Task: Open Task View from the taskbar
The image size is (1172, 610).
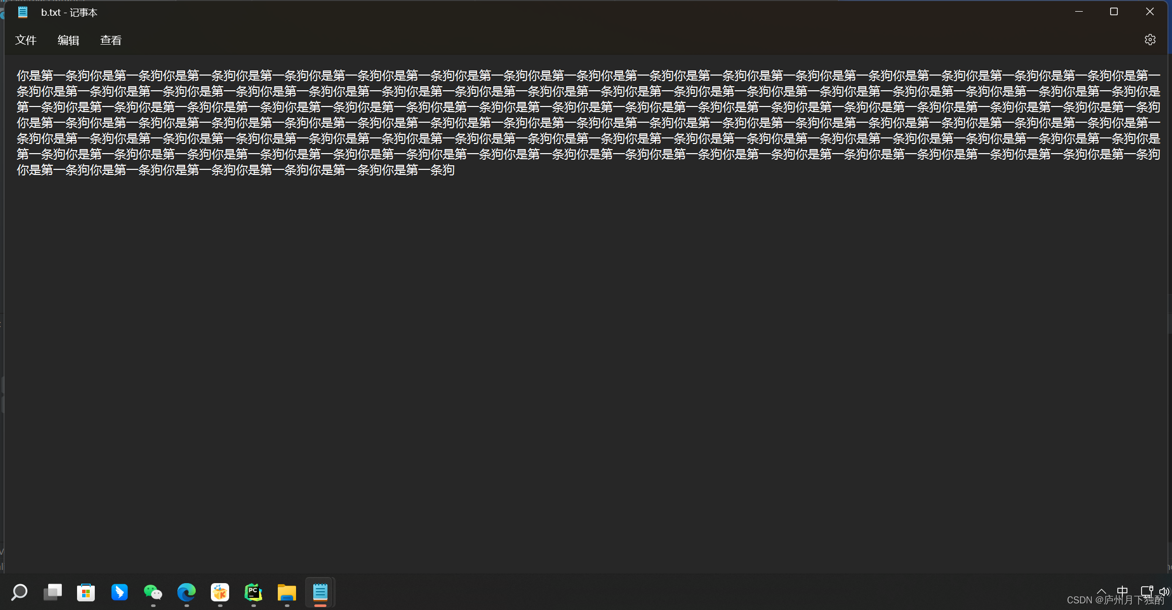Action: tap(53, 592)
